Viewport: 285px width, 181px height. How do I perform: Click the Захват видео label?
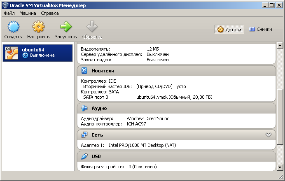point(96,60)
